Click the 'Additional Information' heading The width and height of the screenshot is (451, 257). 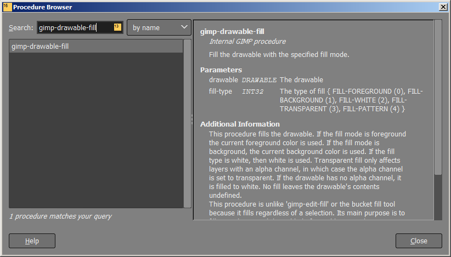point(240,124)
